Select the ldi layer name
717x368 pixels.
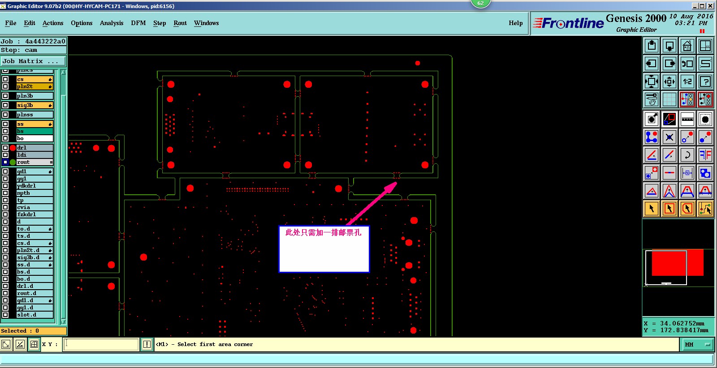pyautogui.click(x=35, y=155)
